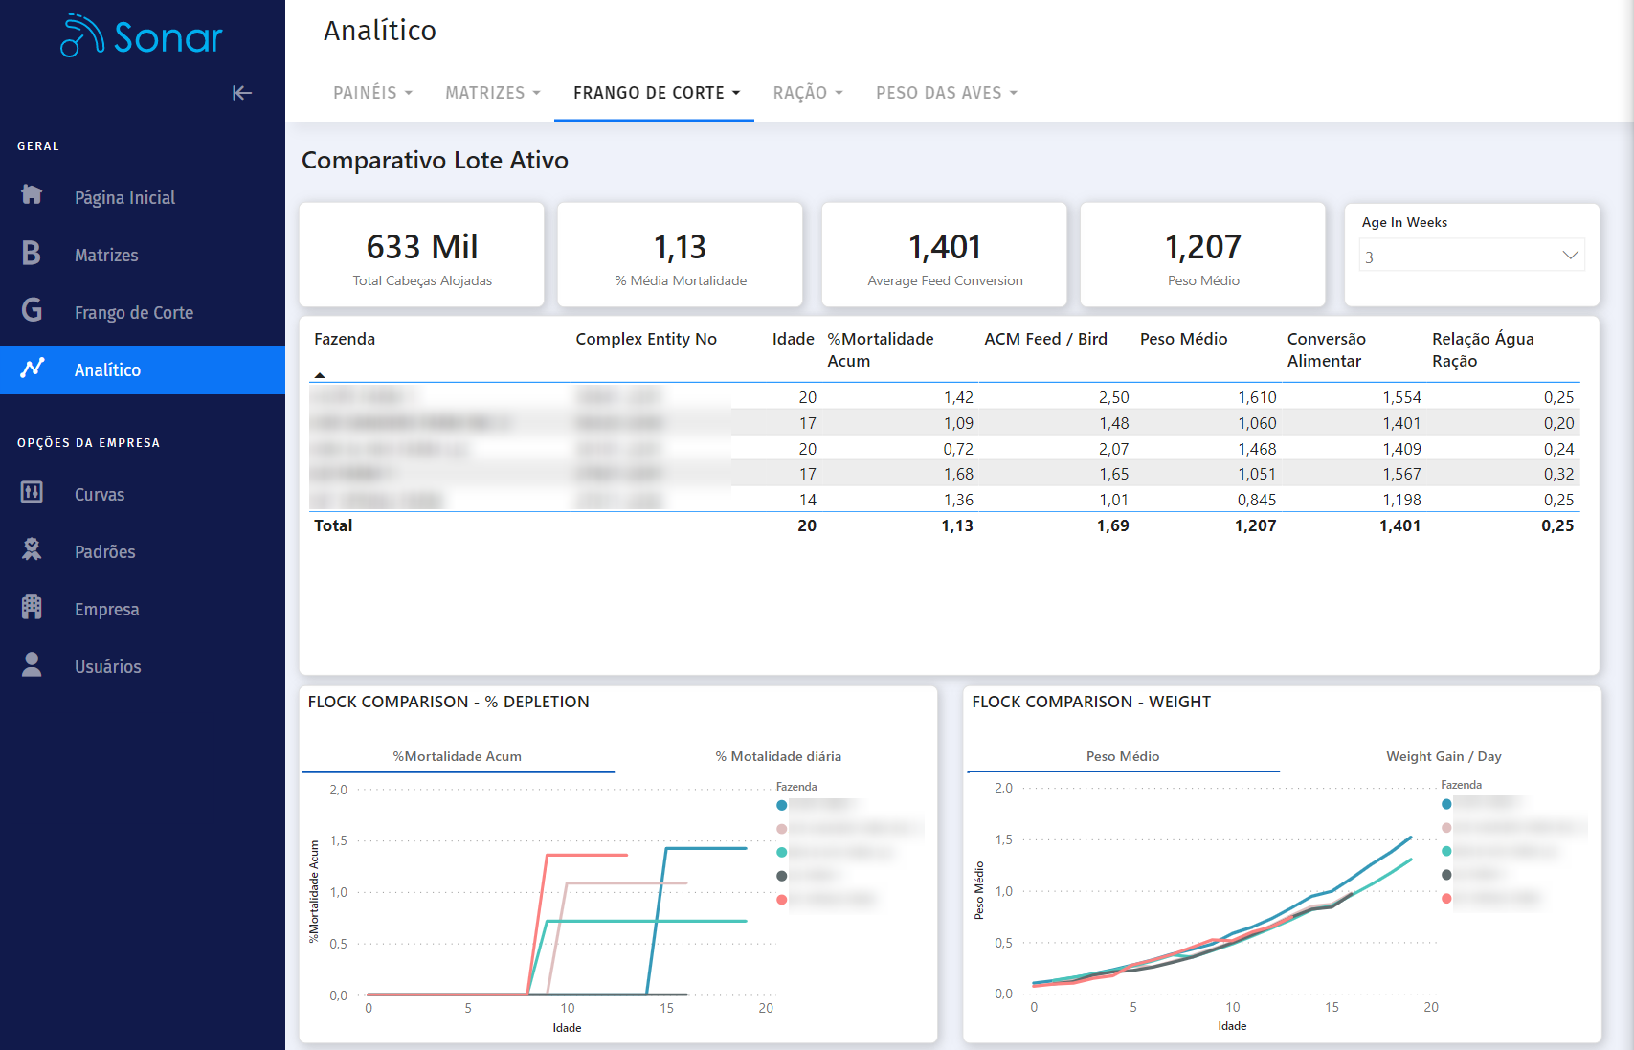Image resolution: width=1634 pixels, height=1050 pixels.
Task: Select Analítico in the sidebar
Action: click(143, 369)
